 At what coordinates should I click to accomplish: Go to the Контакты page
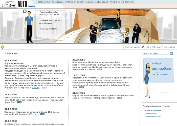[129, 2]
